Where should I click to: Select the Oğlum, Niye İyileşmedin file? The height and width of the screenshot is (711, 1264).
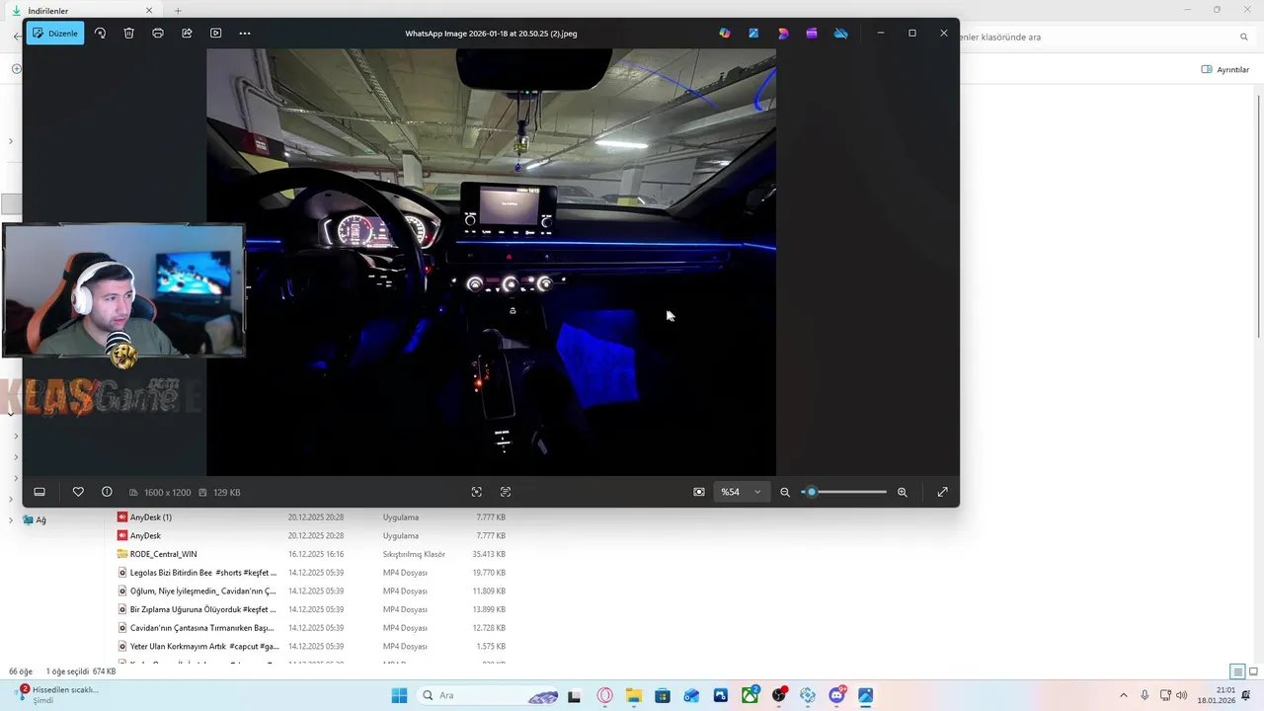click(311, 591)
